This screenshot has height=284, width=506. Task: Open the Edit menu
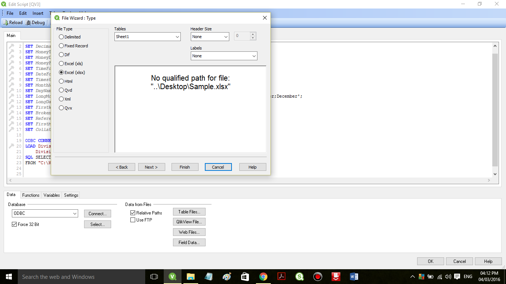(23, 13)
